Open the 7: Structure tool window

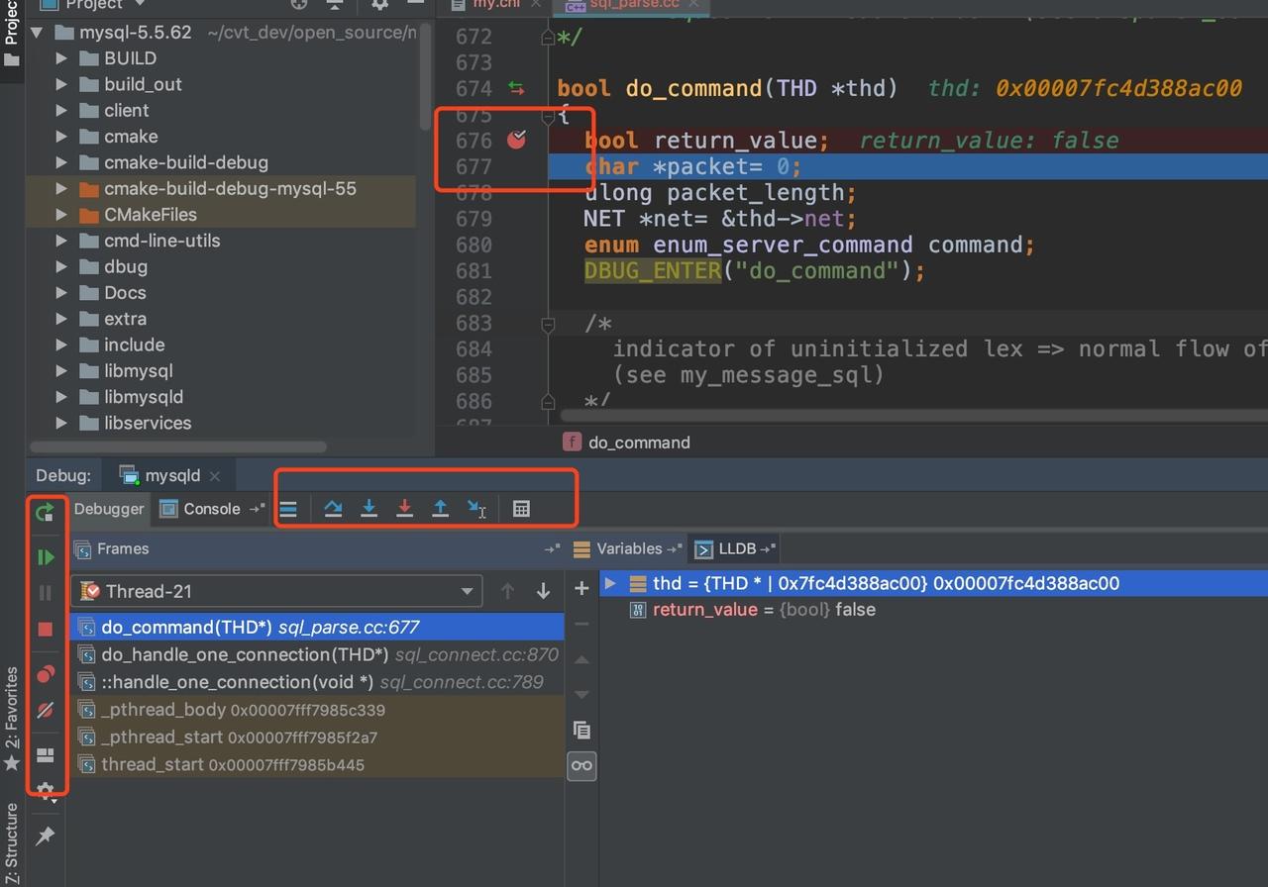tap(12, 843)
